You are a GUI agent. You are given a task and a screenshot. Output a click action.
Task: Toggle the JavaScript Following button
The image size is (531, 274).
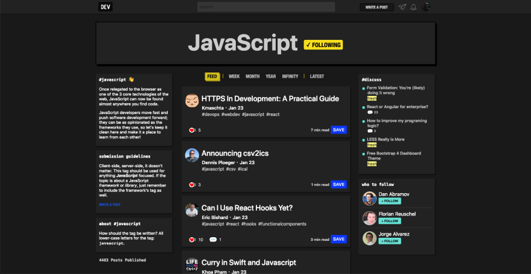click(x=323, y=45)
